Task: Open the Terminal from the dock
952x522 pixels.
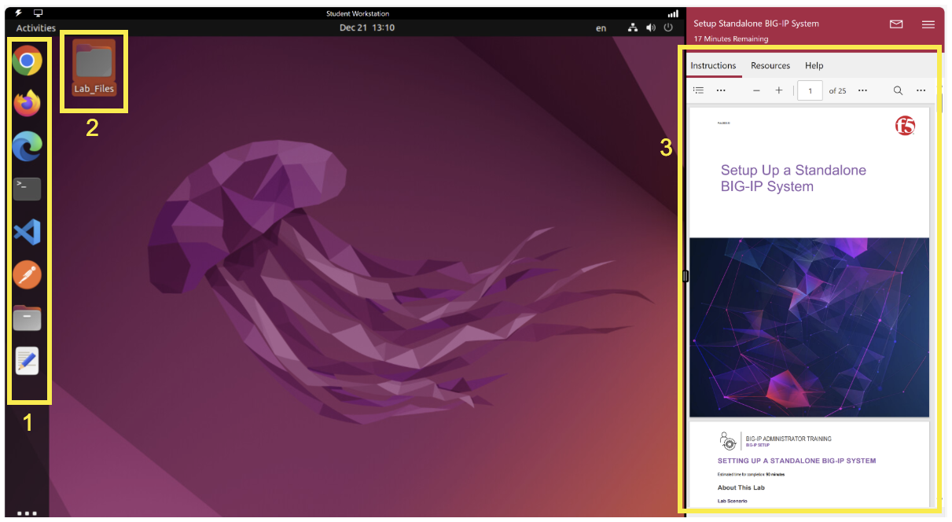Action: (x=28, y=189)
